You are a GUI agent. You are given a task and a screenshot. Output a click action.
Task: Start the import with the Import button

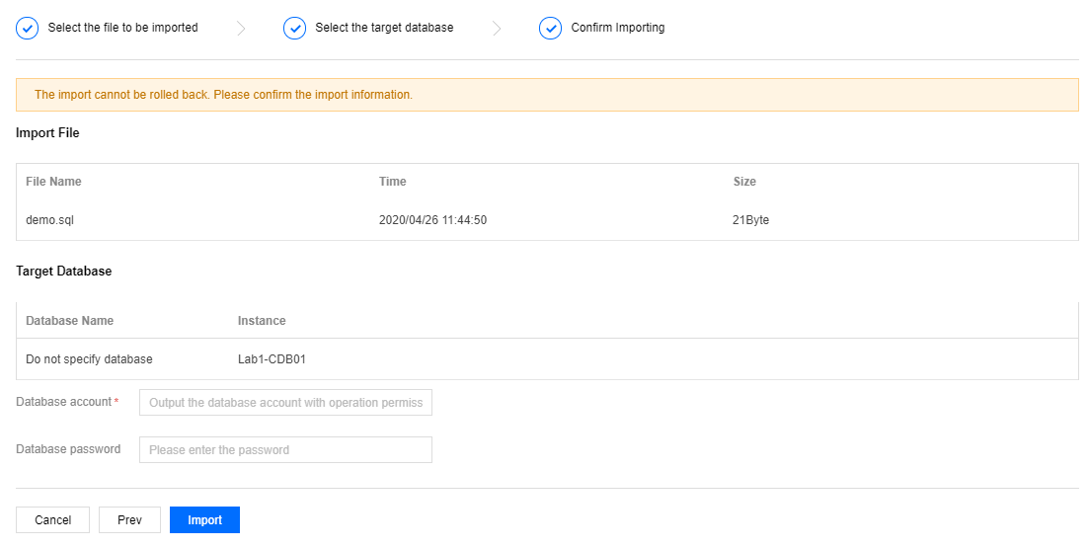[204, 520]
